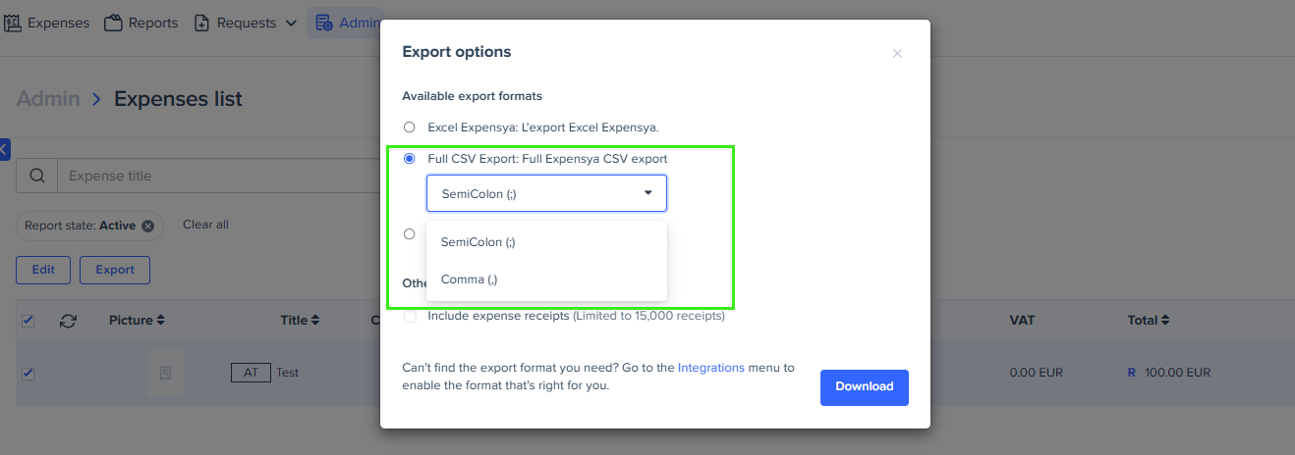Click the Admin section icon
This screenshot has width=1295, height=455.
tap(324, 23)
